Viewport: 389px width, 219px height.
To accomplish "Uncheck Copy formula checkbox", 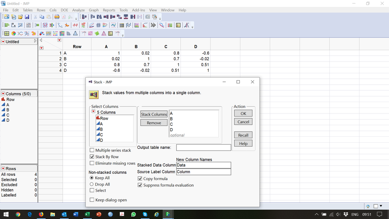I will pyautogui.click(x=140, y=178).
